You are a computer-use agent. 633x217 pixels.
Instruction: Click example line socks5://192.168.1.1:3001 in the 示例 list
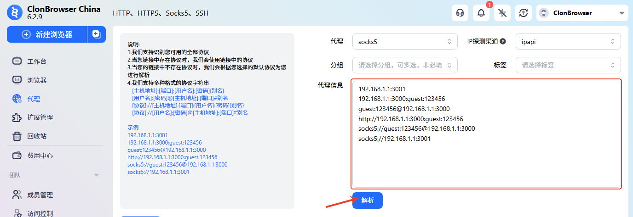pyautogui.click(x=158, y=172)
